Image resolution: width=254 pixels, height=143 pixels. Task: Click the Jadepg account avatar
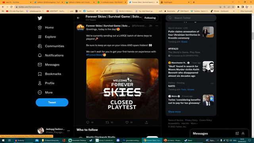point(41,131)
